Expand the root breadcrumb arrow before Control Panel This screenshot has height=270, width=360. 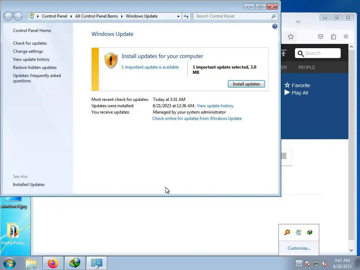pyautogui.click(x=38, y=16)
